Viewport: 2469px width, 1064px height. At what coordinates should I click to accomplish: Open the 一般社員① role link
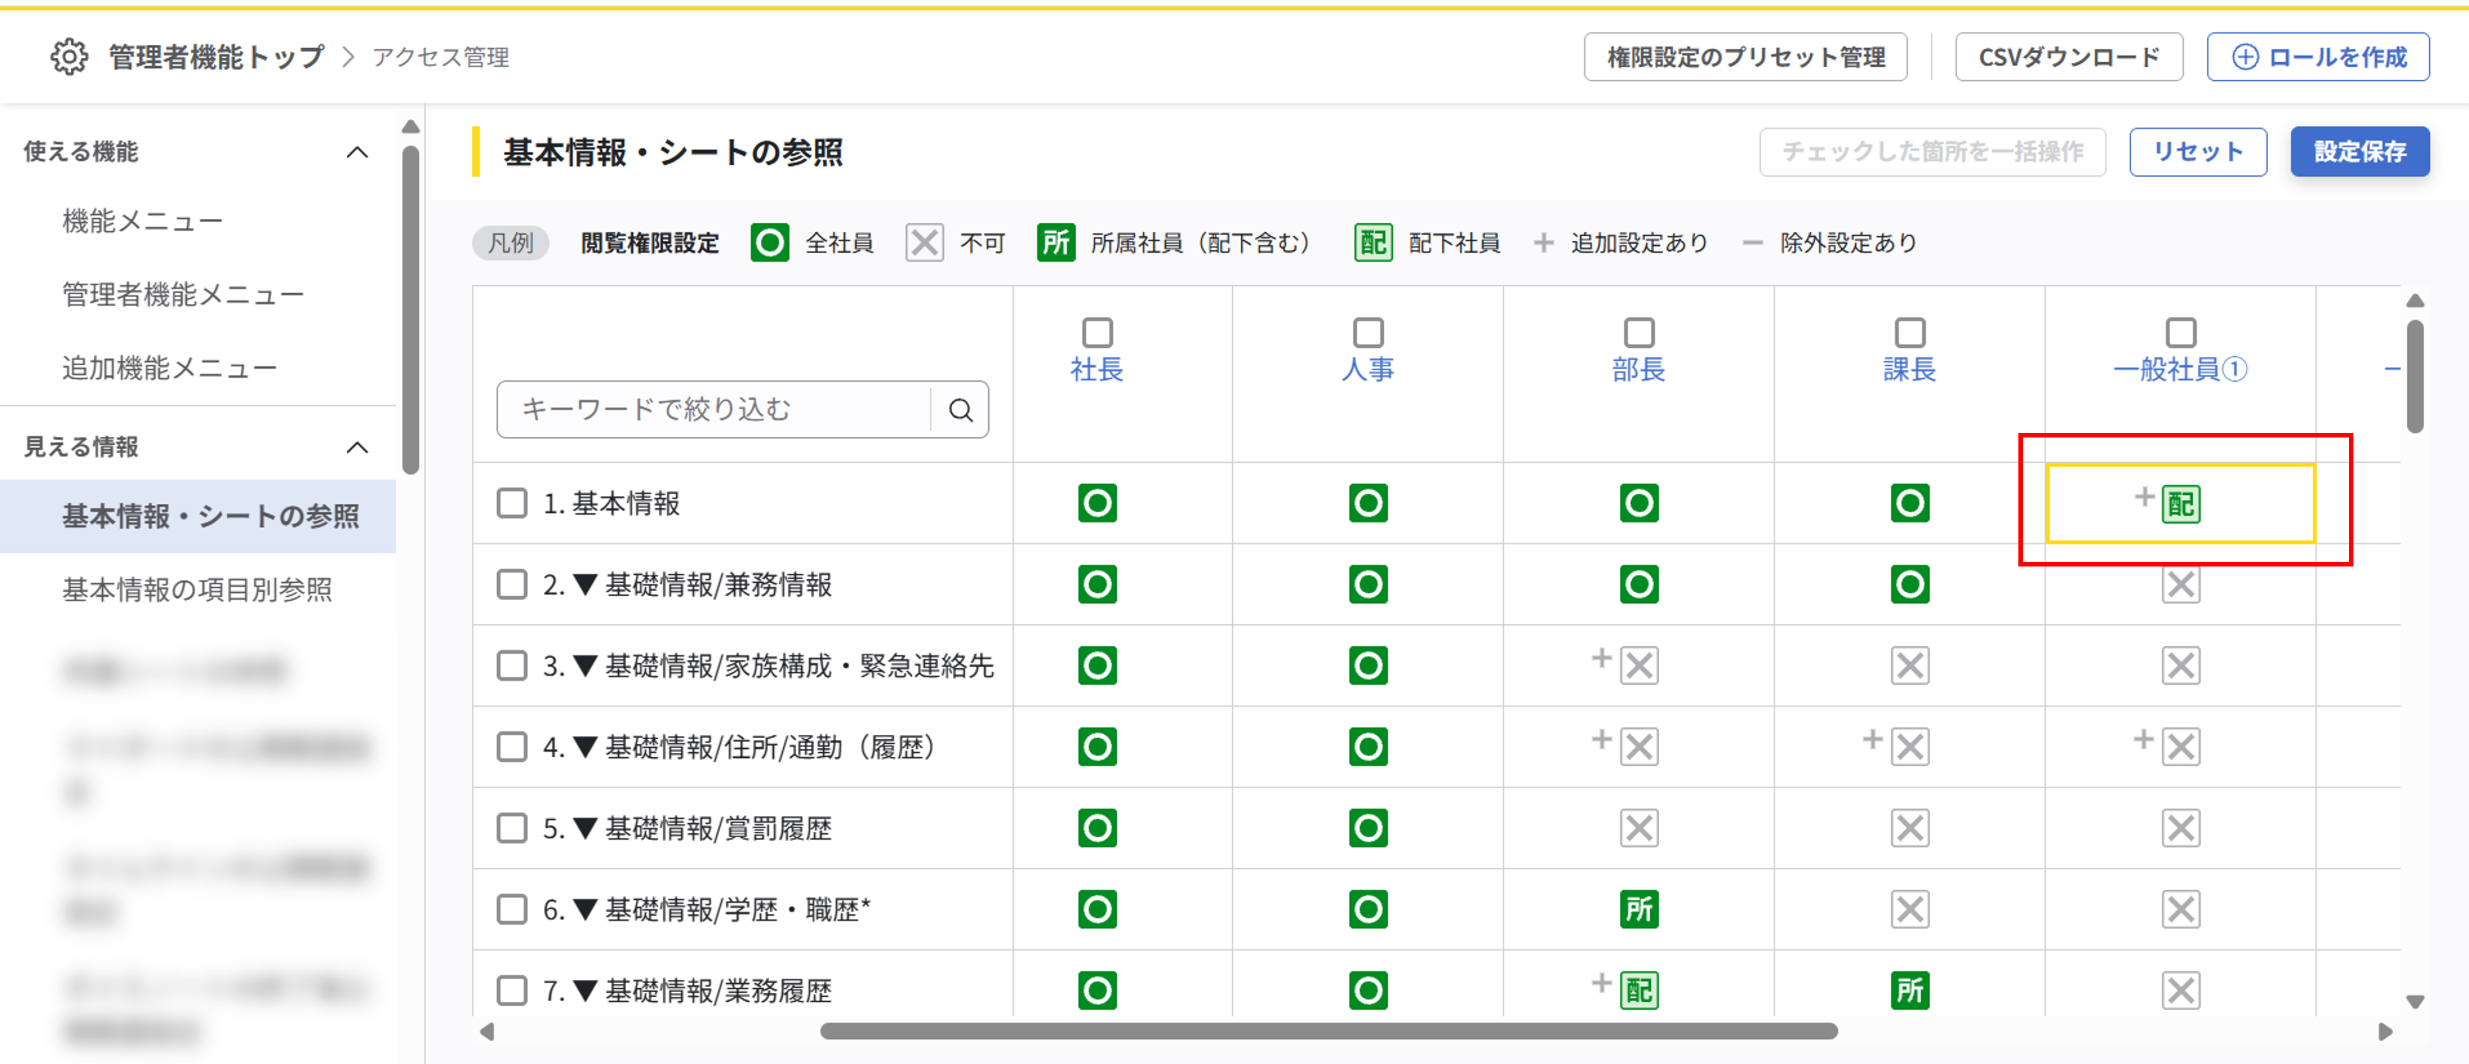click(x=2181, y=370)
